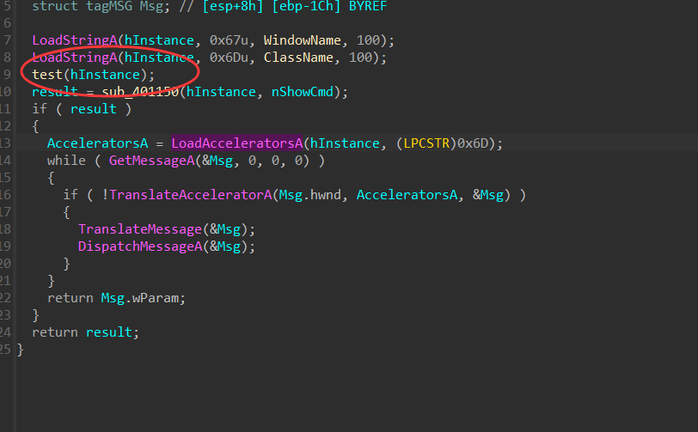Click GetMessageA in the while loop
The image size is (698, 432).
click(152, 161)
